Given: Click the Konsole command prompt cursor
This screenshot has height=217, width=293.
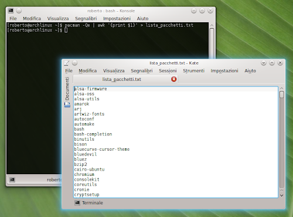Looking at the screenshot, I should (66, 30).
